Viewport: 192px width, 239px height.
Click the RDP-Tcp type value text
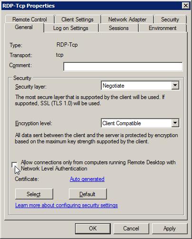tap(67, 45)
